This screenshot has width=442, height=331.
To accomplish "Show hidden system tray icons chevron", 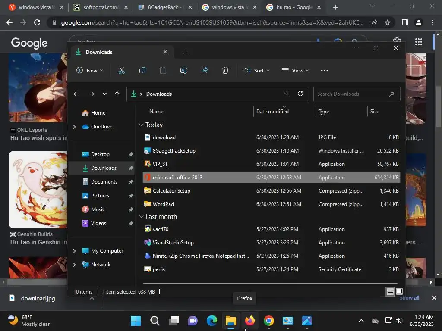I will (361, 321).
